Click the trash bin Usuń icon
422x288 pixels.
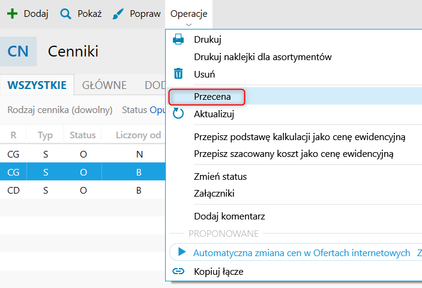(x=178, y=74)
